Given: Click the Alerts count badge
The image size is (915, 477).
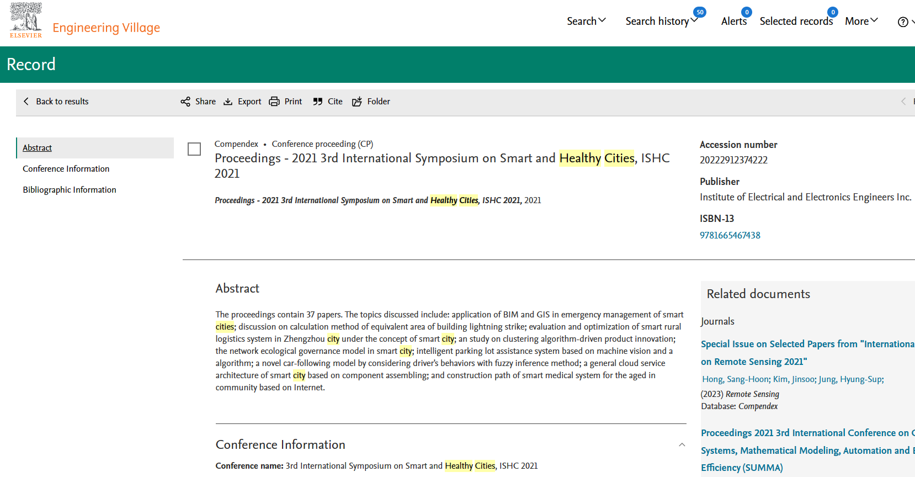Looking at the screenshot, I should 747,12.
